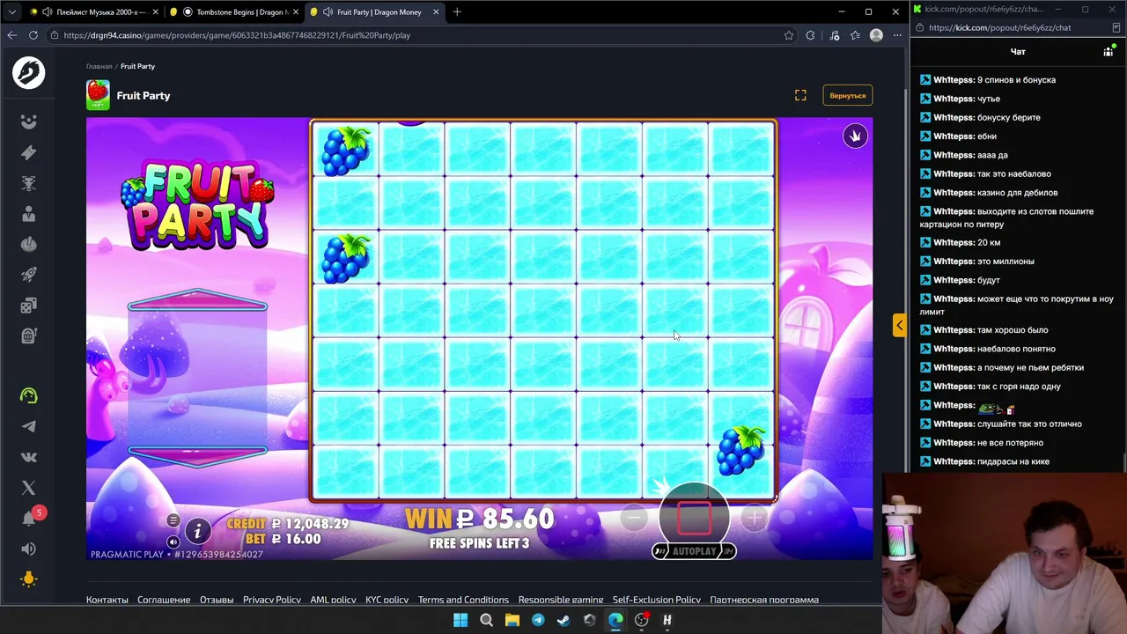
Task: Click the Вернуться button
Action: click(x=847, y=95)
